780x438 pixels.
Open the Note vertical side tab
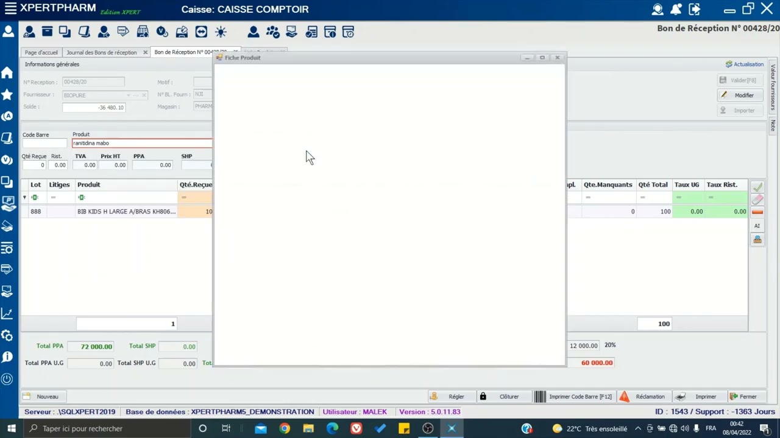(x=773, y=125)
